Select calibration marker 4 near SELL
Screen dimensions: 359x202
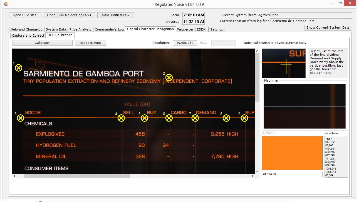coord(121,118)
